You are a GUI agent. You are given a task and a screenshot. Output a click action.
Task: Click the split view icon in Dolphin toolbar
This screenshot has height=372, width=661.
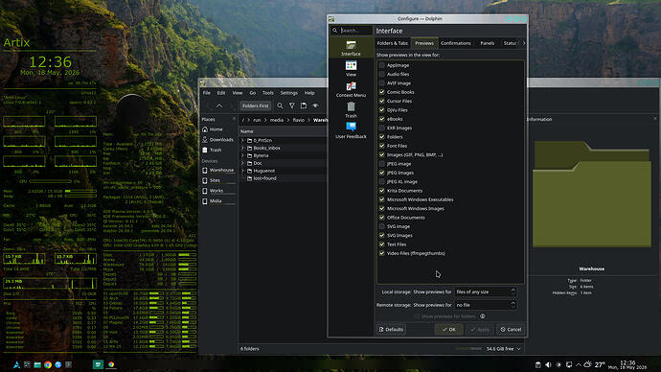304,105
